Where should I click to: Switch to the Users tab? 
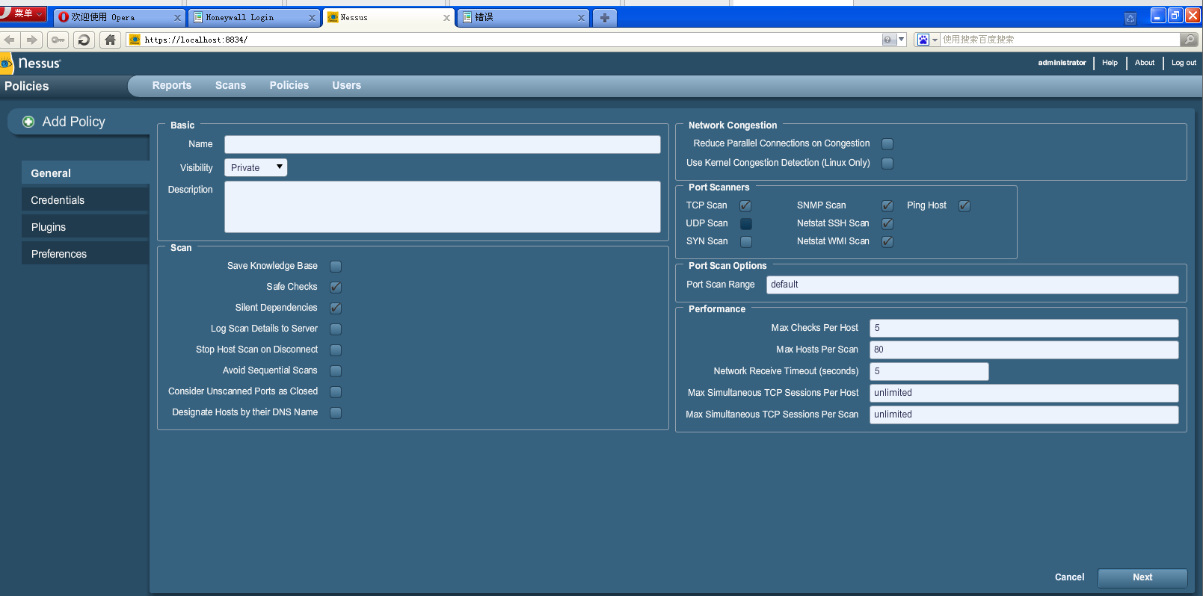[347, 86]
